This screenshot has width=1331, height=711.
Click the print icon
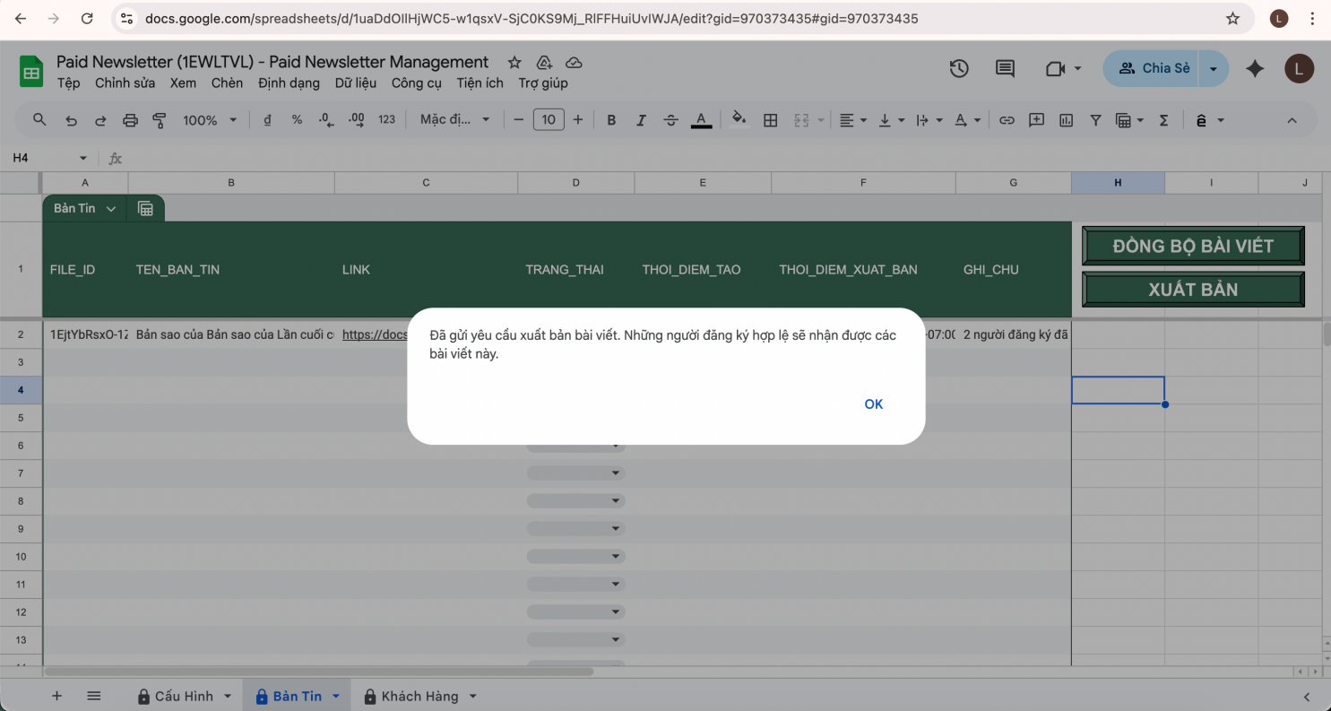(x=130, y=119)
